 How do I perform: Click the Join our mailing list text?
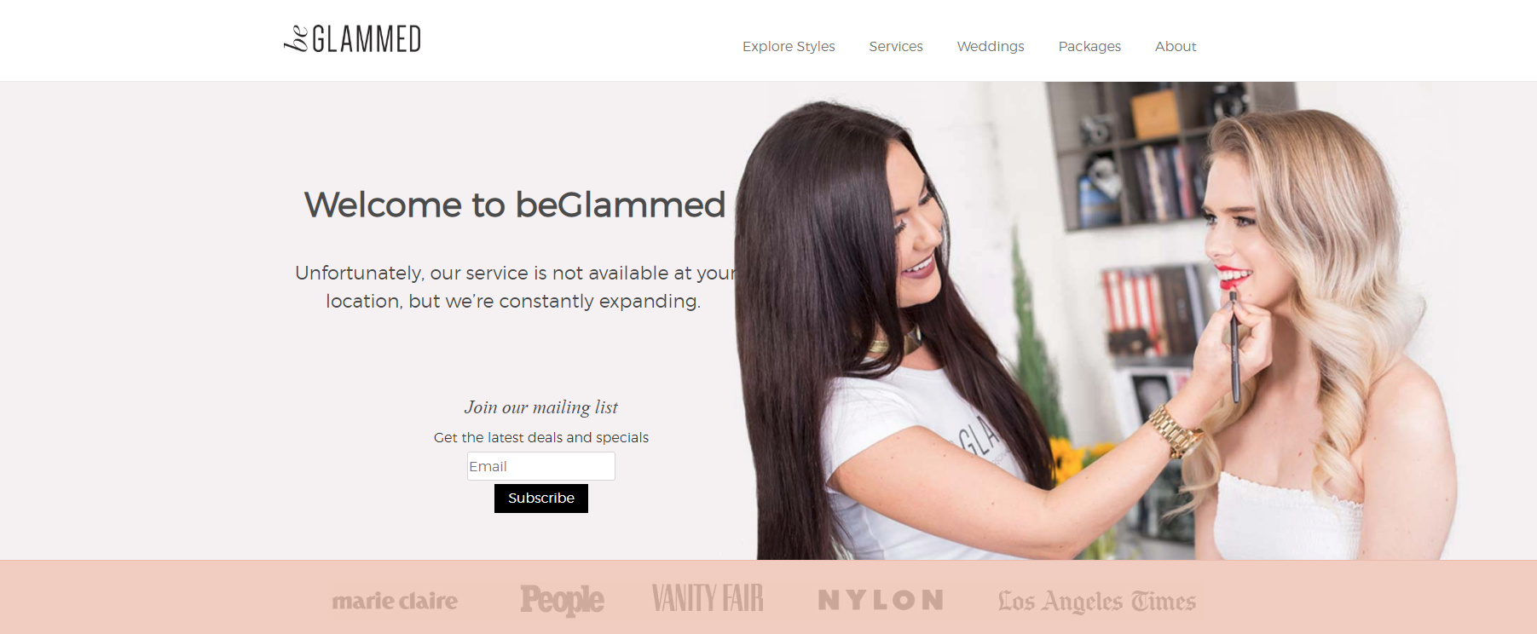[541, 407]
